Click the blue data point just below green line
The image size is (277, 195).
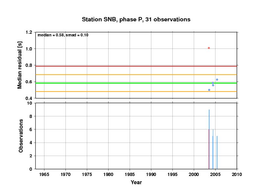pos(213,85)
